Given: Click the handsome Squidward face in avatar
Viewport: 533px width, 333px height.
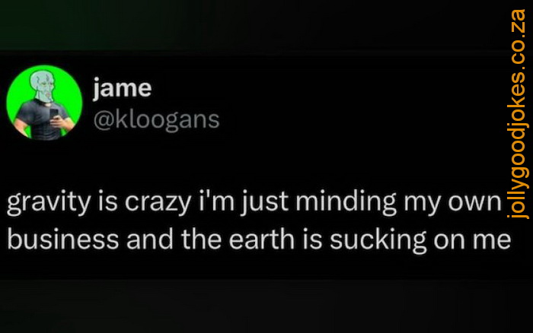Looking at the screenshot, I should tap(43, 86).
